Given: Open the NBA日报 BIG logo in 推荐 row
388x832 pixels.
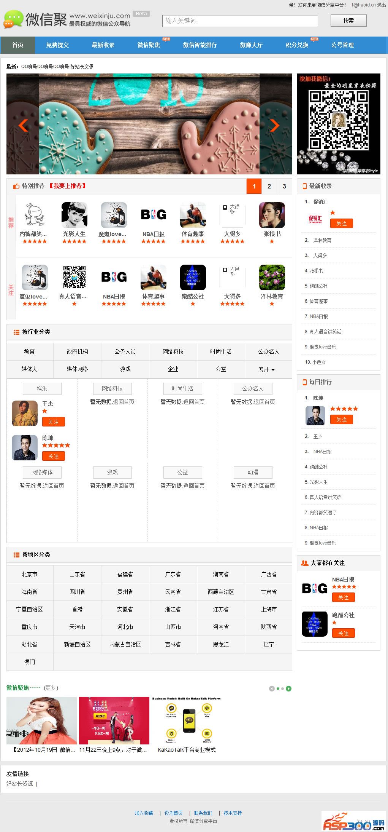Looking at the screenshot, I should tap(153, 215).
